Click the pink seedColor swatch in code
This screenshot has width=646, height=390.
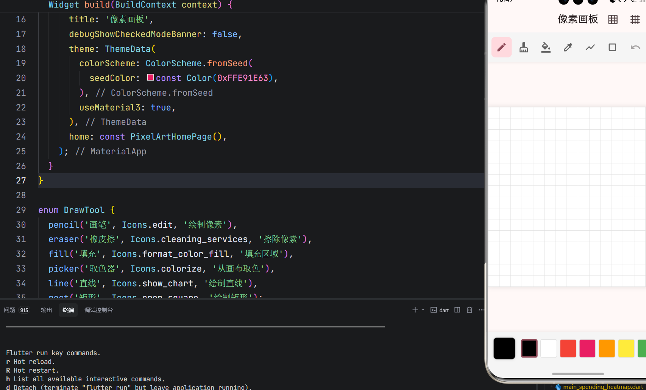(x=150, y=77)
